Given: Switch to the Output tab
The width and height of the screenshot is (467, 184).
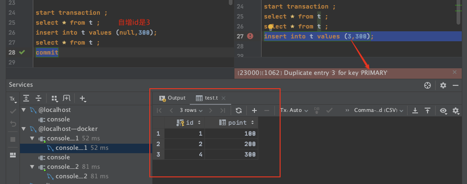Looking at the screenshot, I should tap(173, 98).
